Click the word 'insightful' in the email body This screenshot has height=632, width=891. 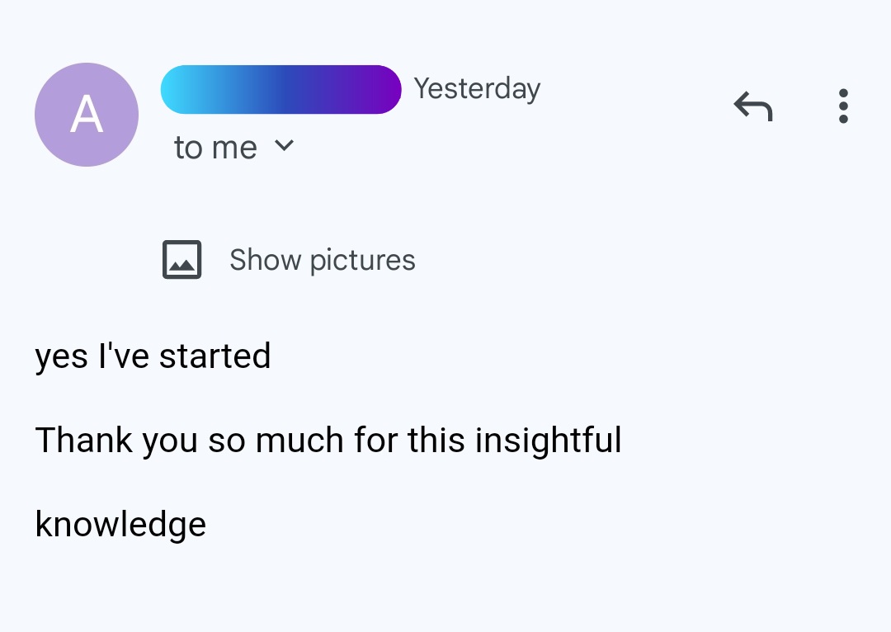tap(548, 441)
